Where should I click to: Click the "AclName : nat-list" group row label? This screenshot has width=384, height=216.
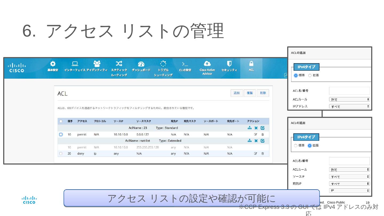point(138,141)
